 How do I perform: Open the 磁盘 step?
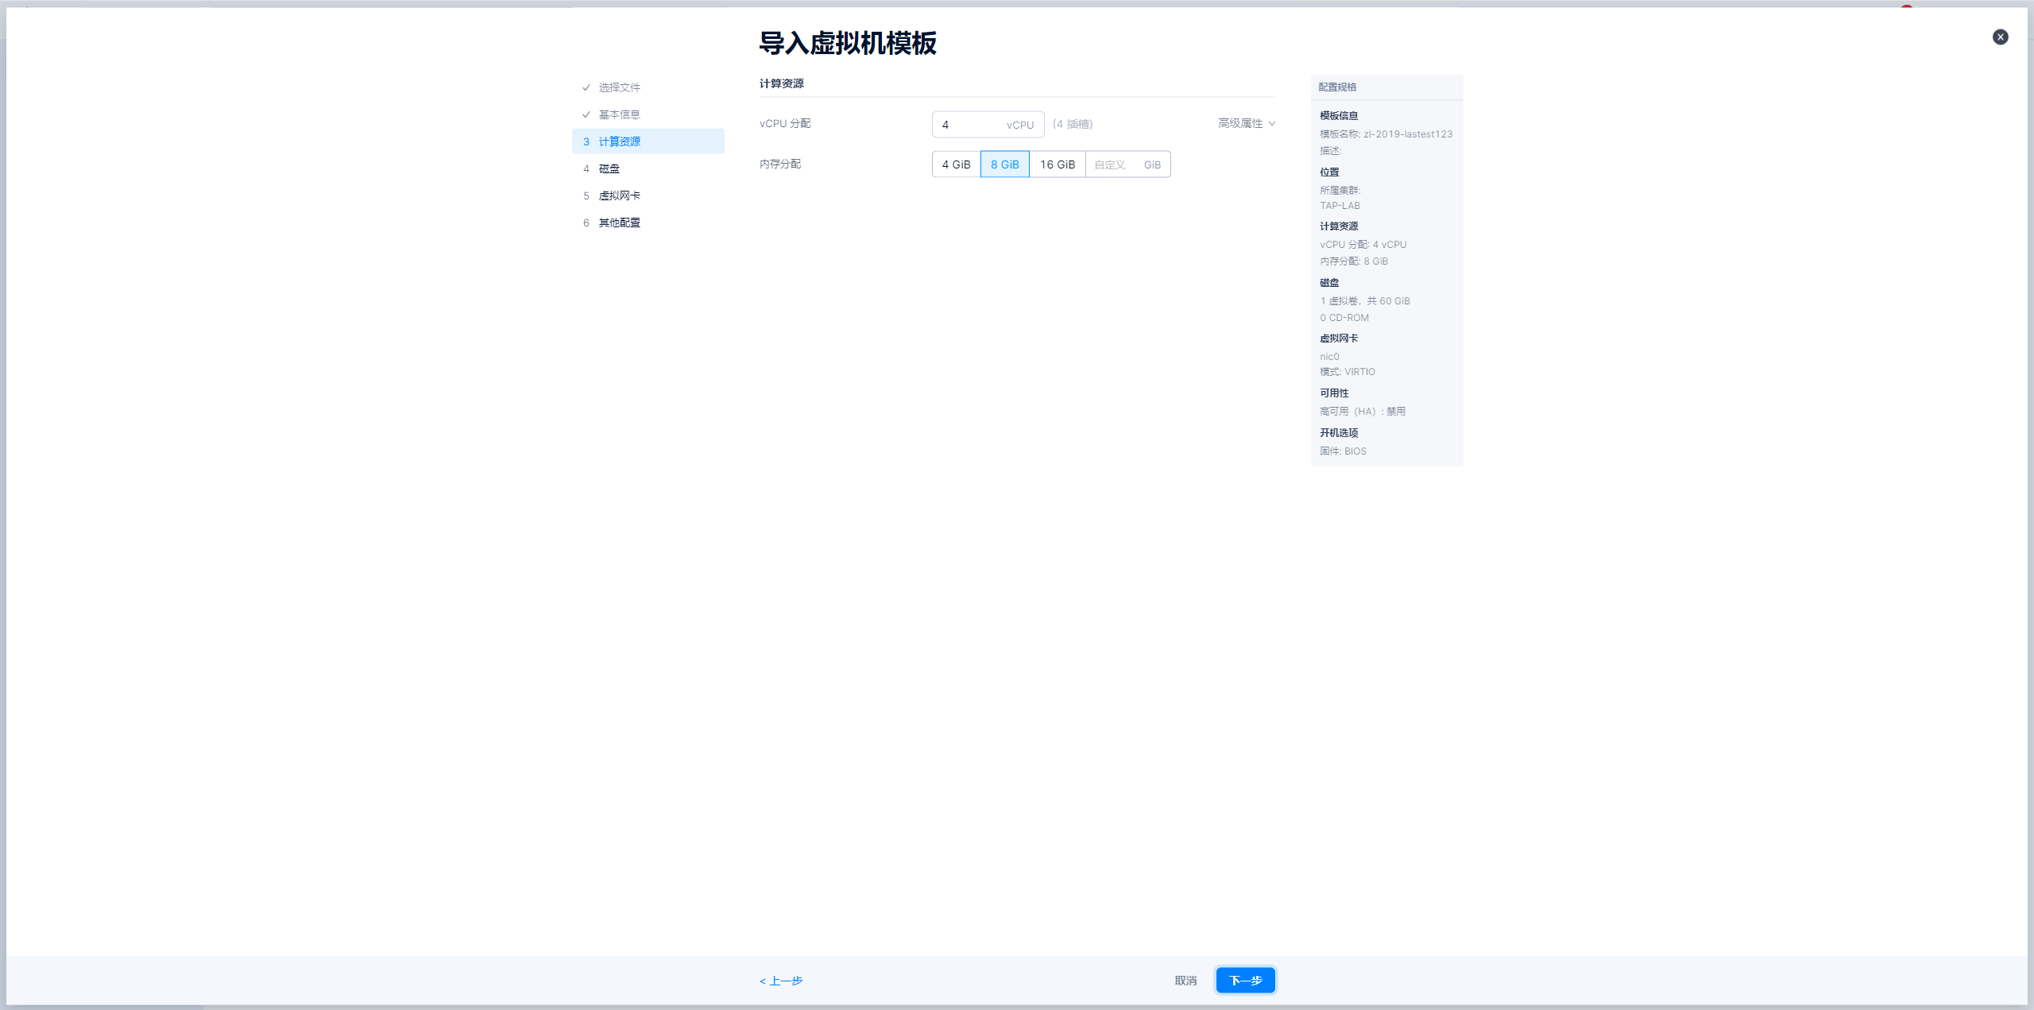tap(648, 168)
